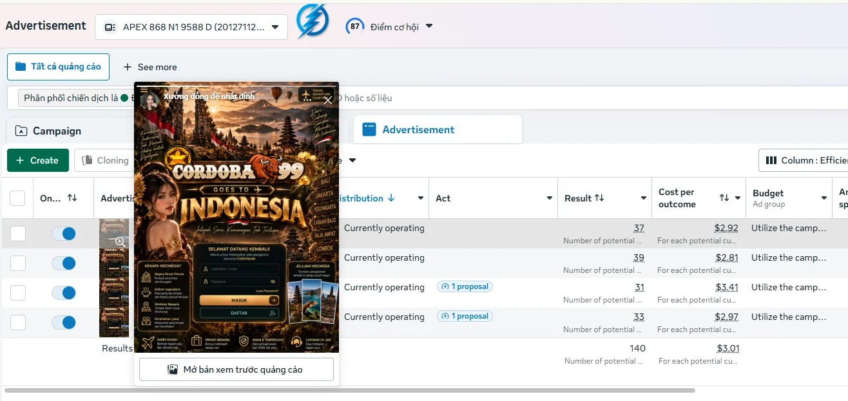Click the plus icon beside See more
The height and width of the screenshot is (401, 848).
[x=128, y=67]
